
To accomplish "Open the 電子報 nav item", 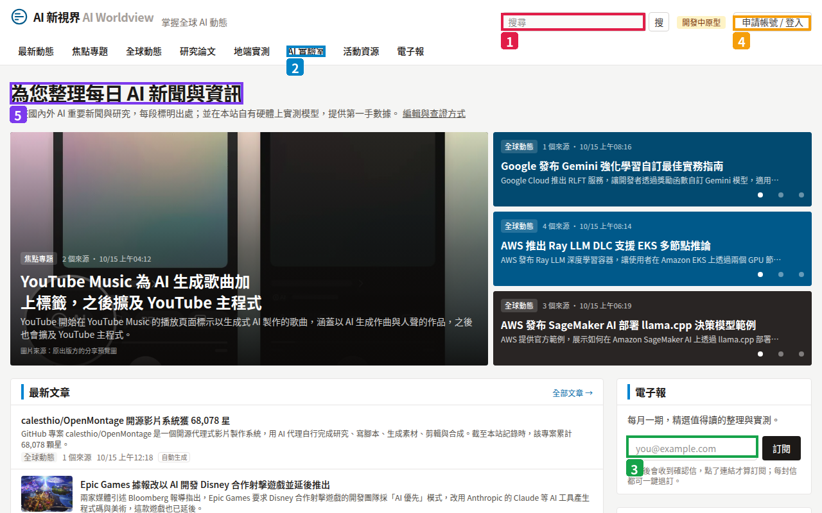I will [x=410, y=51].
